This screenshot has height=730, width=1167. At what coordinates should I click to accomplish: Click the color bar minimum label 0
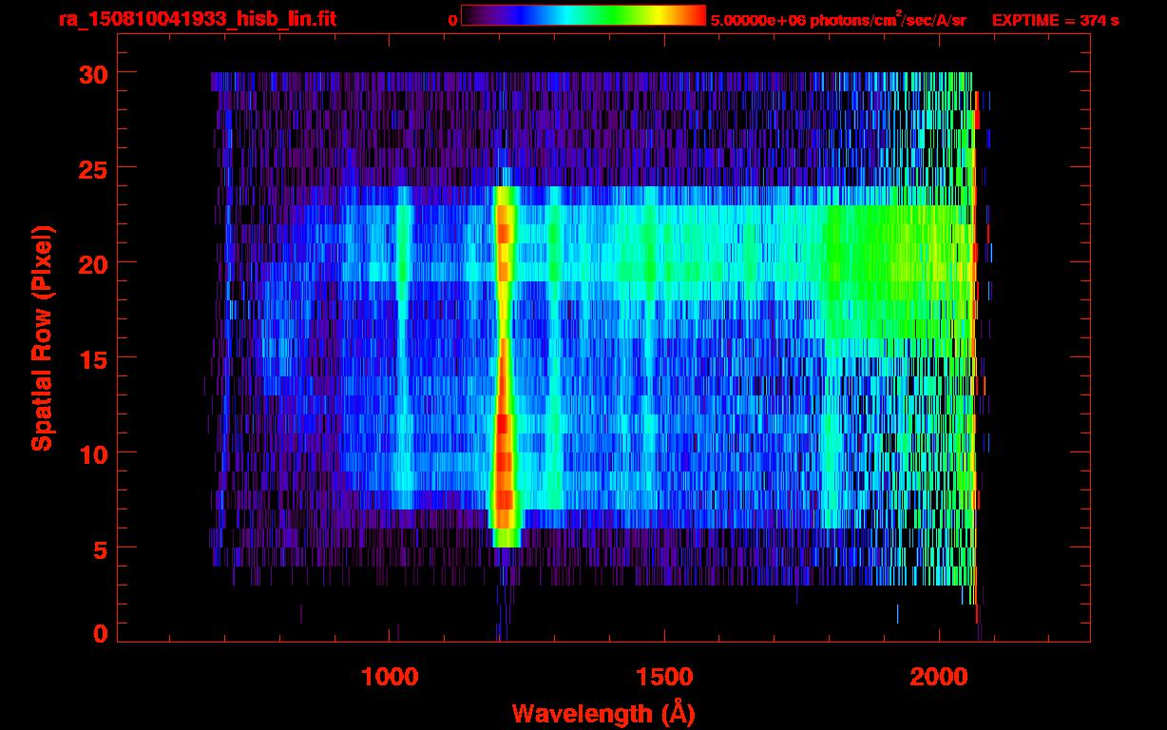tap(452, 20)
